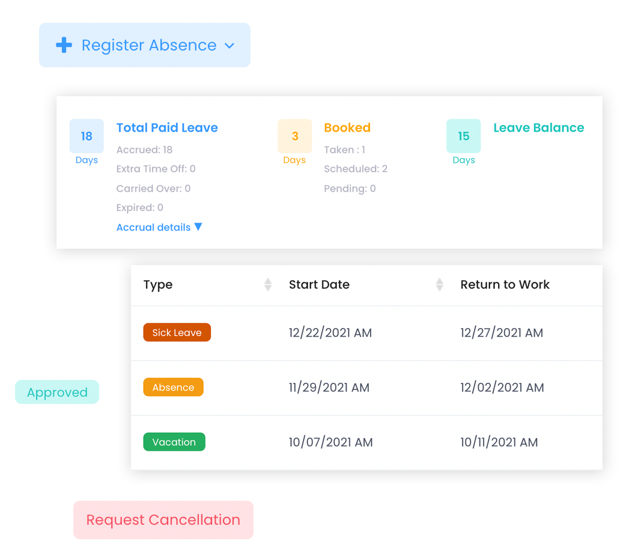Click the Pending: 0 line

pos(350,188)
